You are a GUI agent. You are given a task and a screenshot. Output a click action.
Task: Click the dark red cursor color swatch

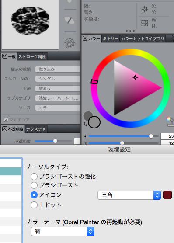167,195
